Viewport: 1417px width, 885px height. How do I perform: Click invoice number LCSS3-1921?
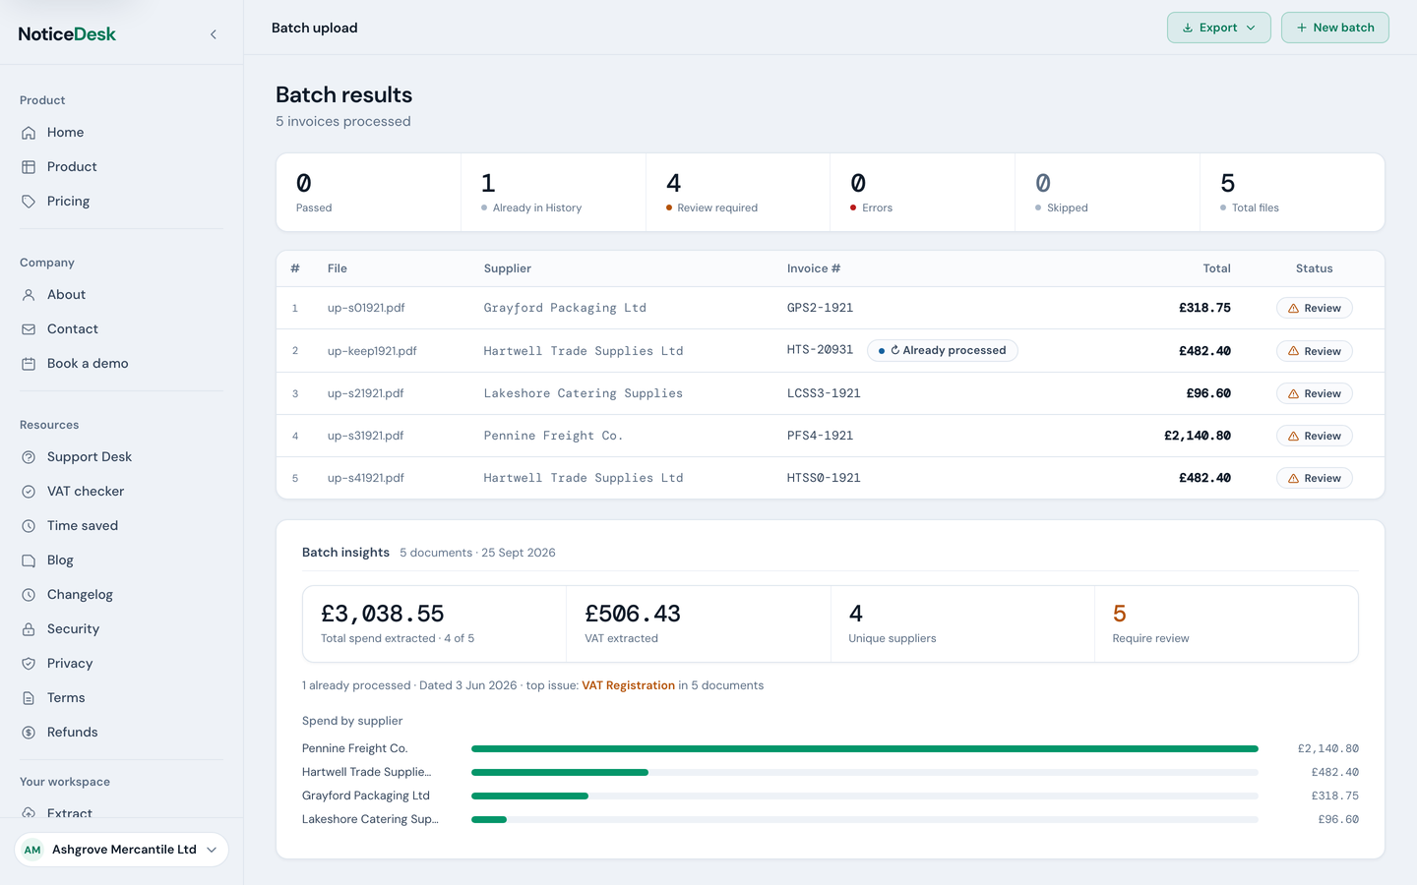(x=824, y=393)
